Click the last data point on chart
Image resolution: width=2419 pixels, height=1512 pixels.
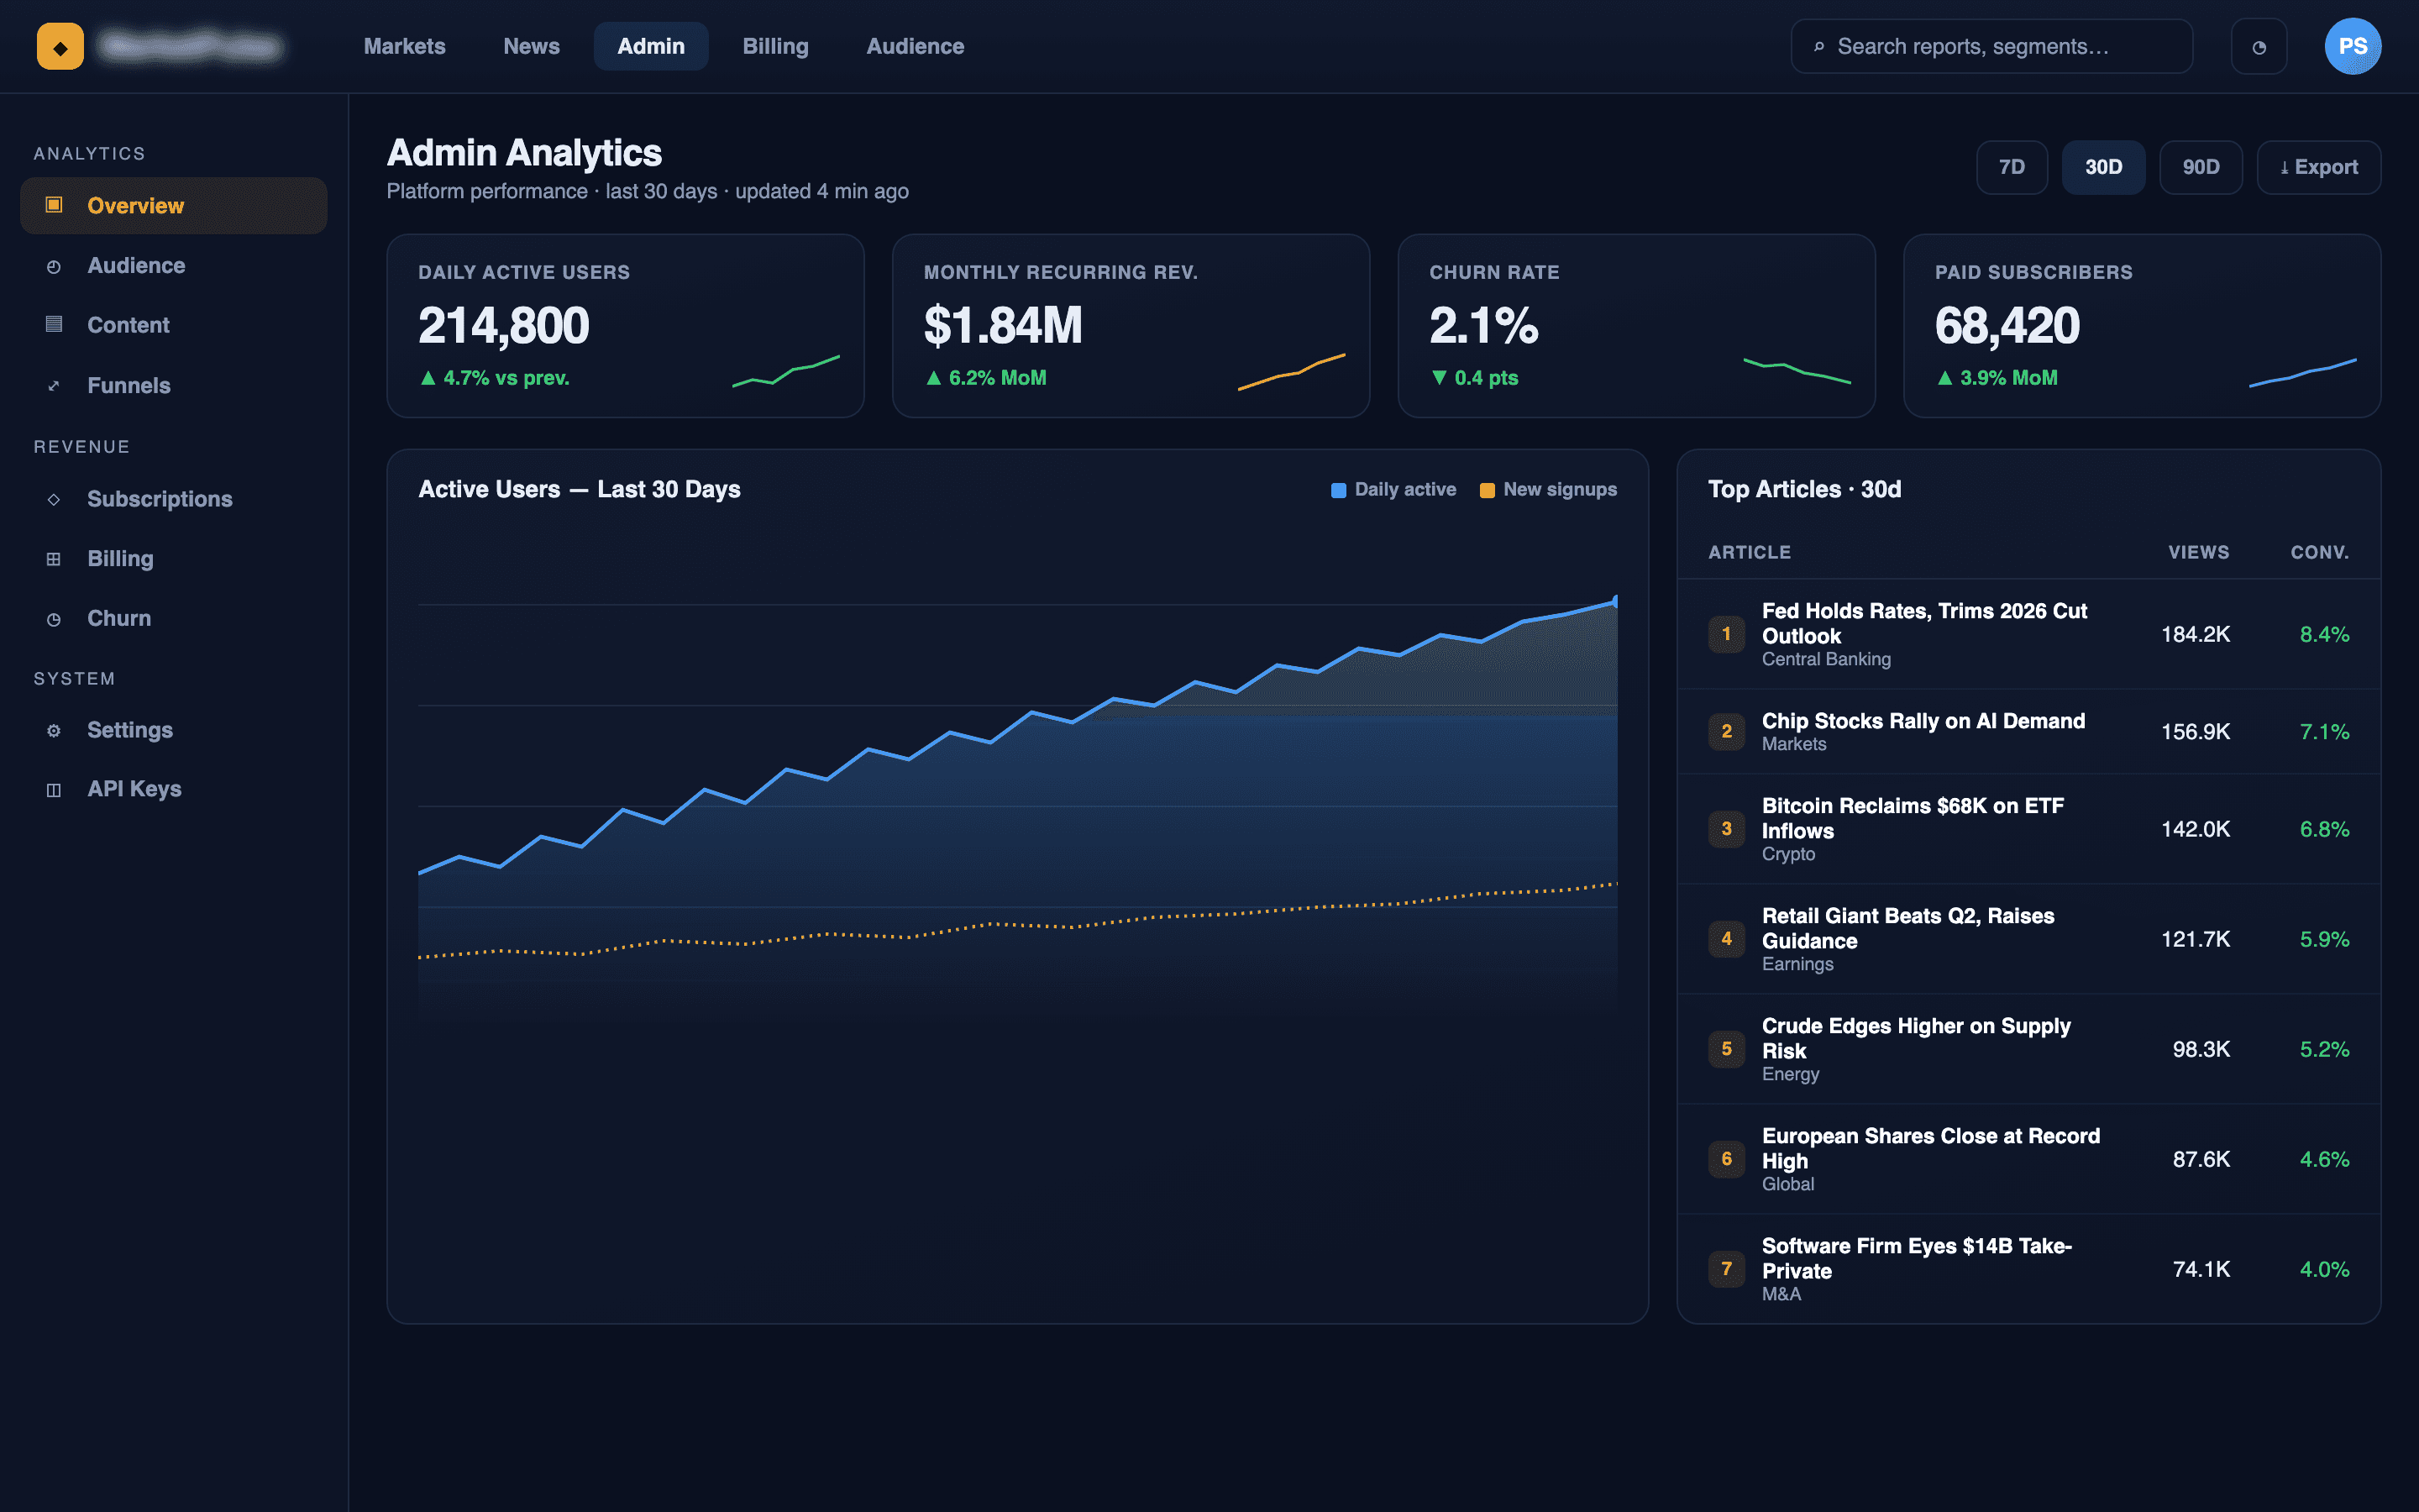[x=1615, y=601]
